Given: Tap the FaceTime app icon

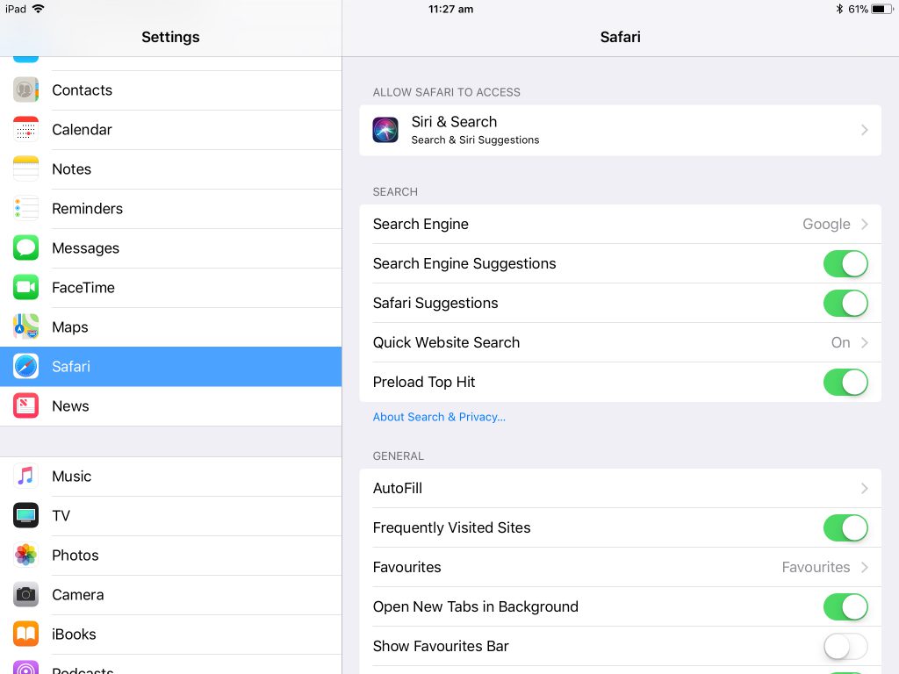Looking at the screenshot, I should point(25,288).
